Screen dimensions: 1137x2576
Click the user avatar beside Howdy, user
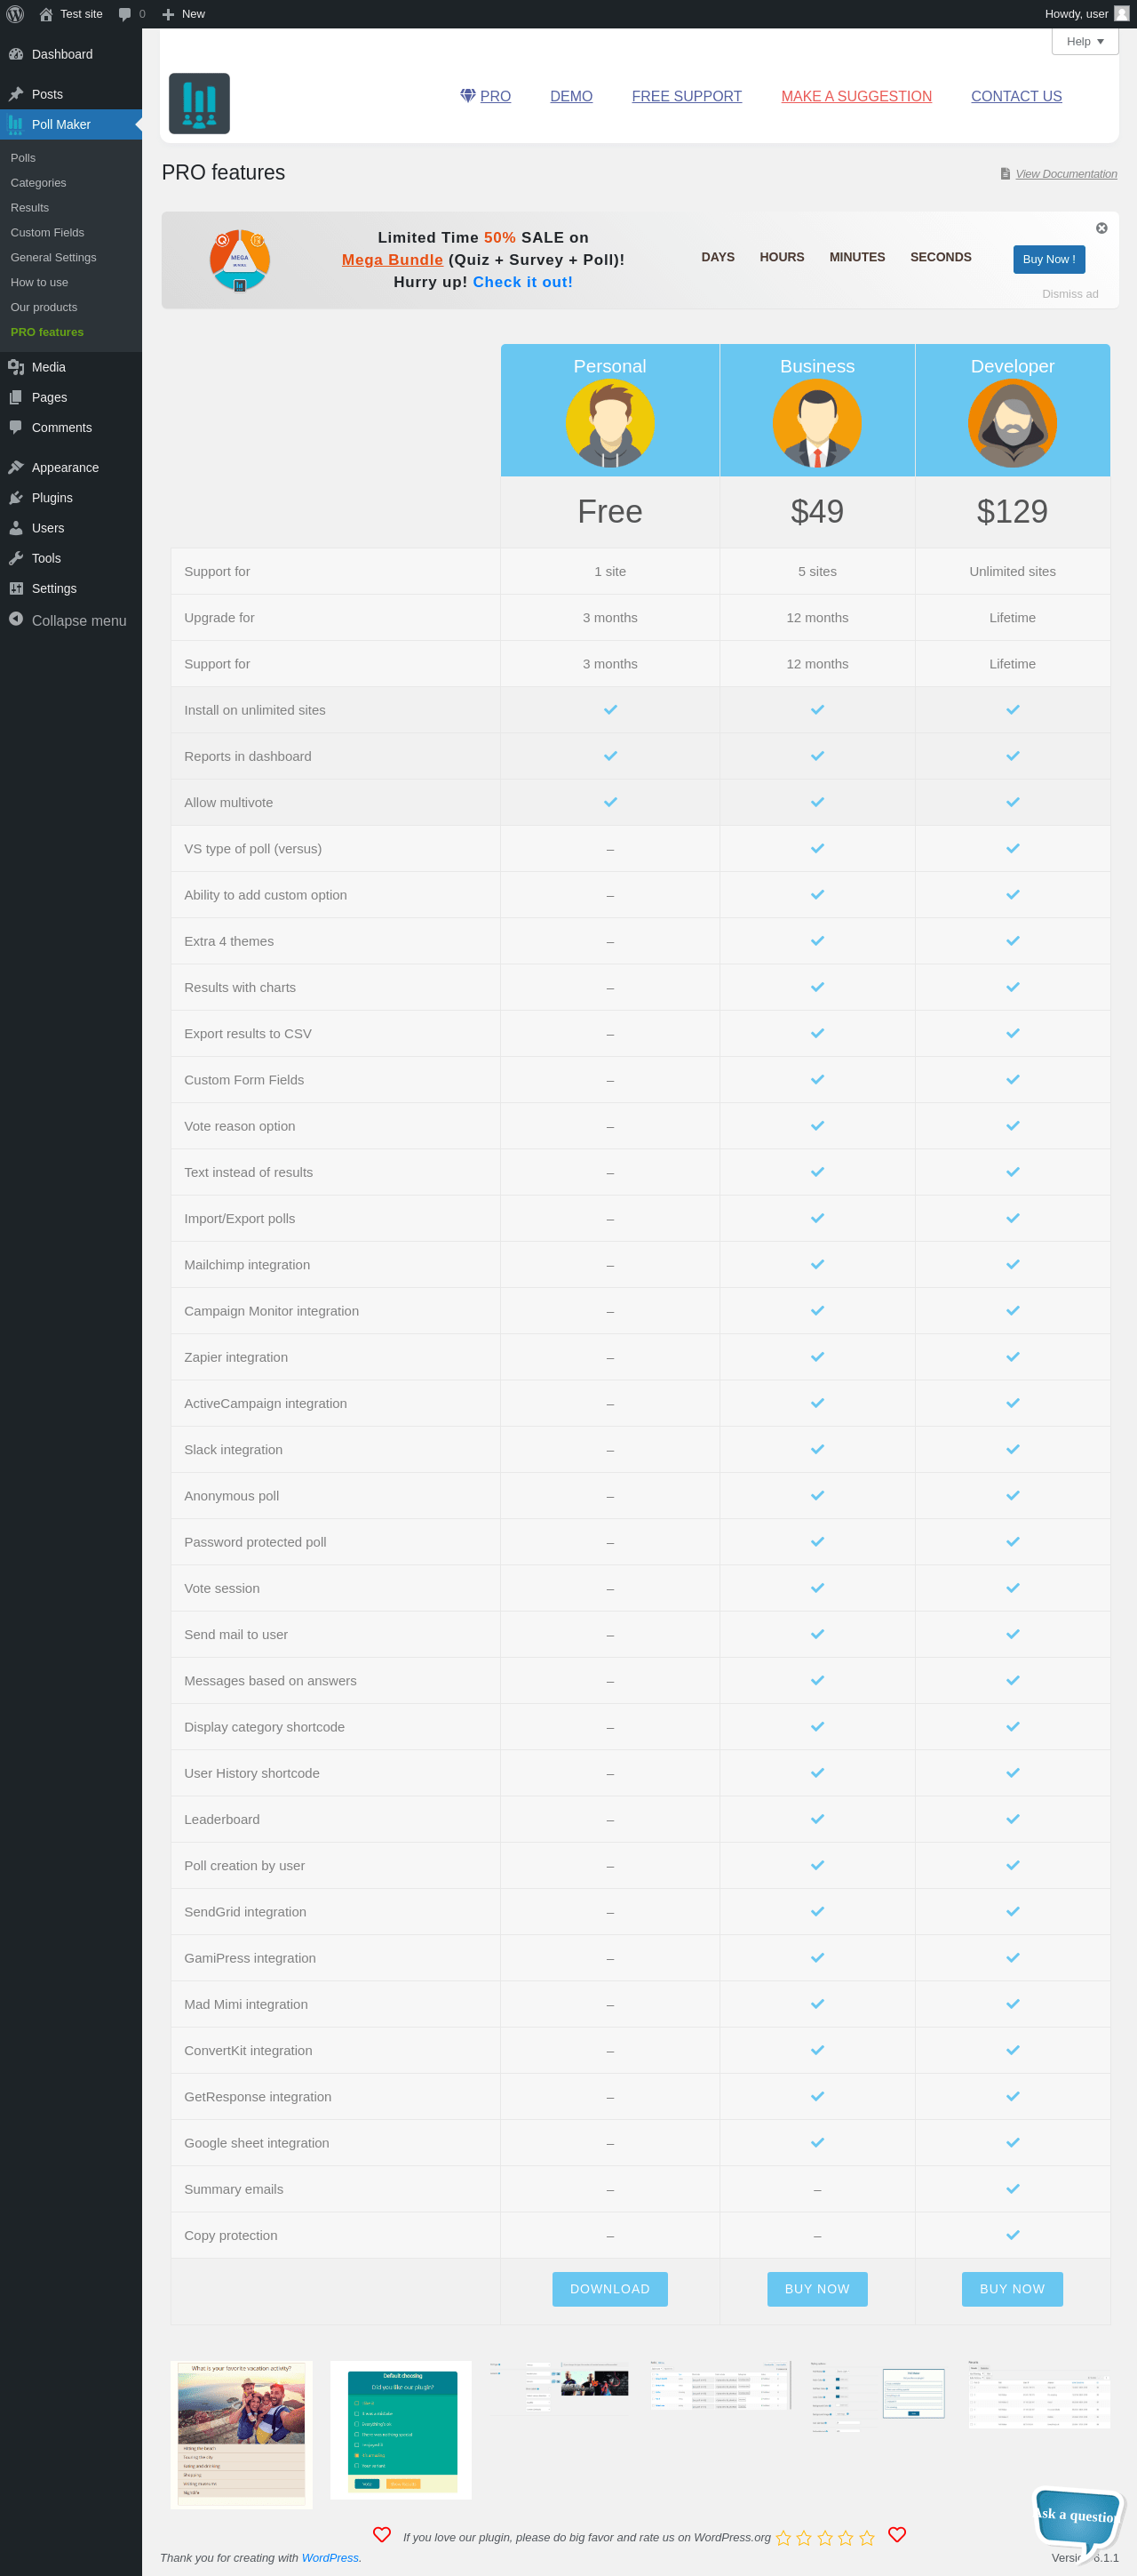click(1122, 14)
